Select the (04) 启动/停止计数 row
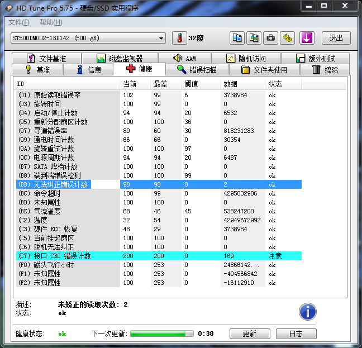Image resolution: width=362 pixels, height=348 pixels. tap(159, 113)
